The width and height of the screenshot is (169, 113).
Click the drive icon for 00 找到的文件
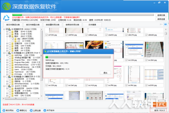pos(10,29)
